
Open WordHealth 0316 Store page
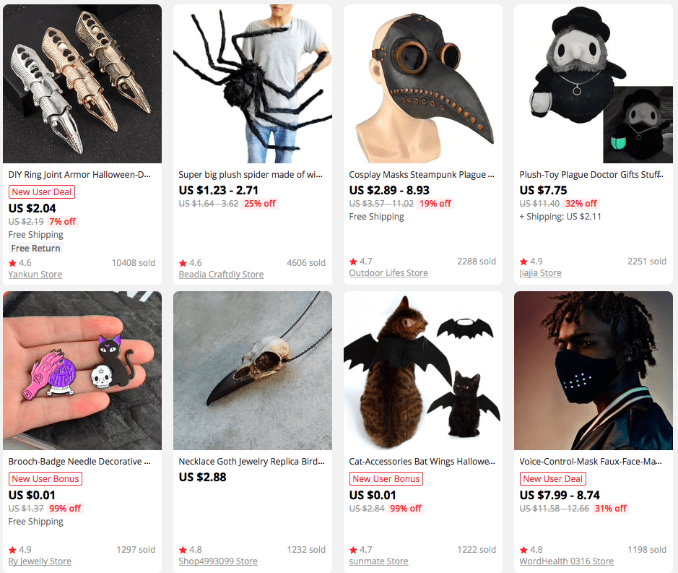point(566,561)
